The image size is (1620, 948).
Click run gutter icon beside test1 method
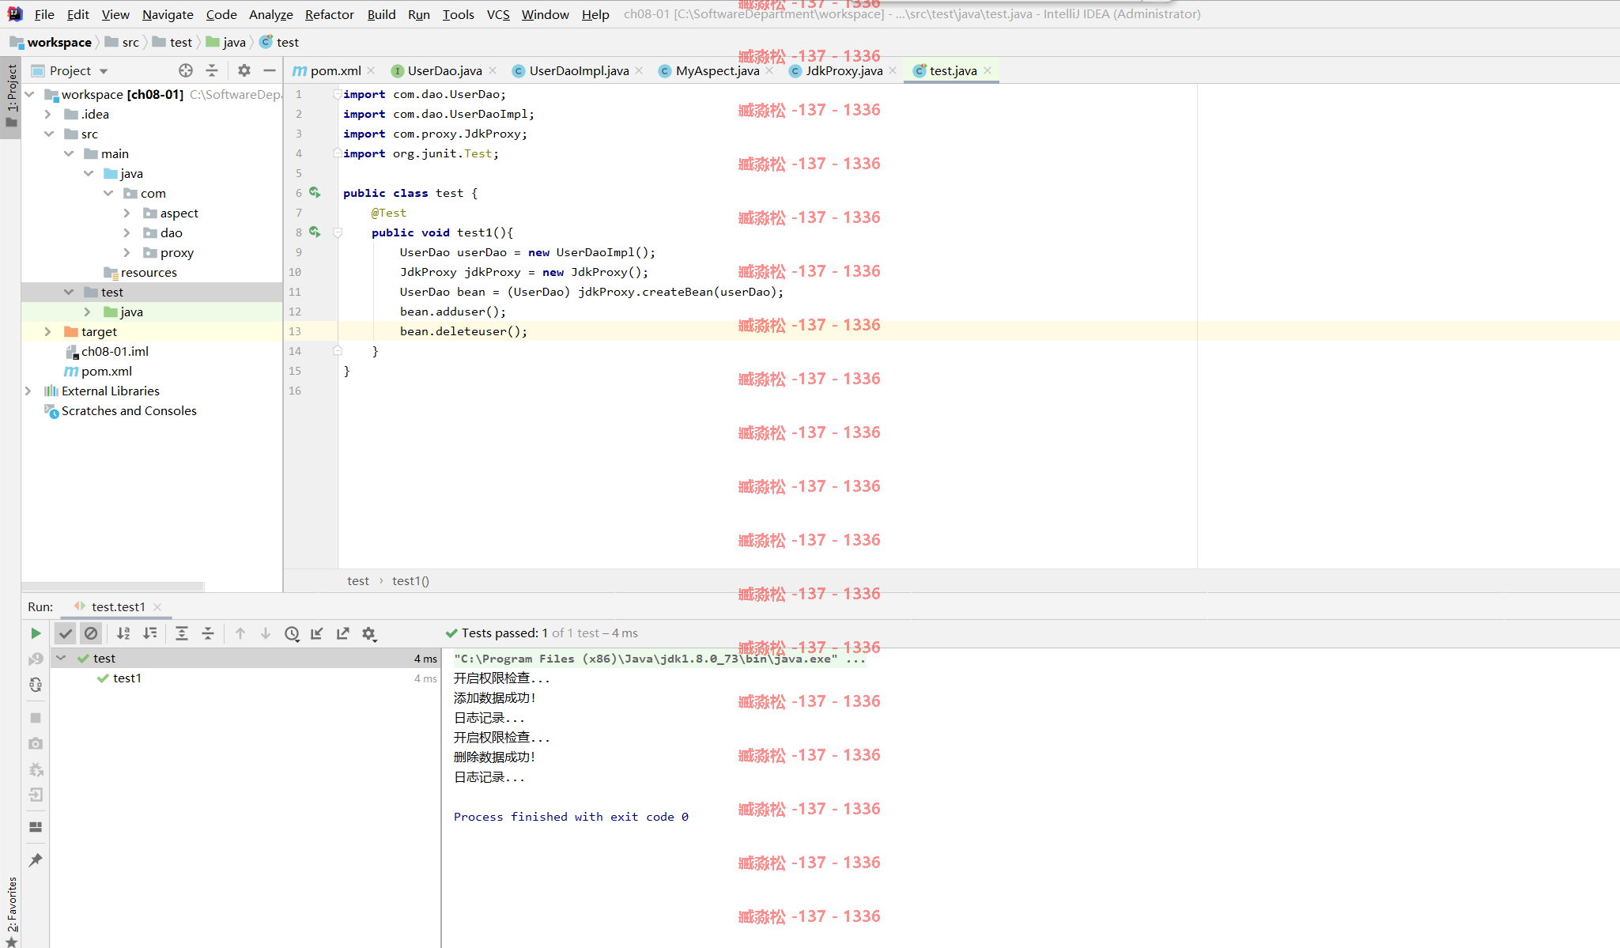(x=315, y=232)
